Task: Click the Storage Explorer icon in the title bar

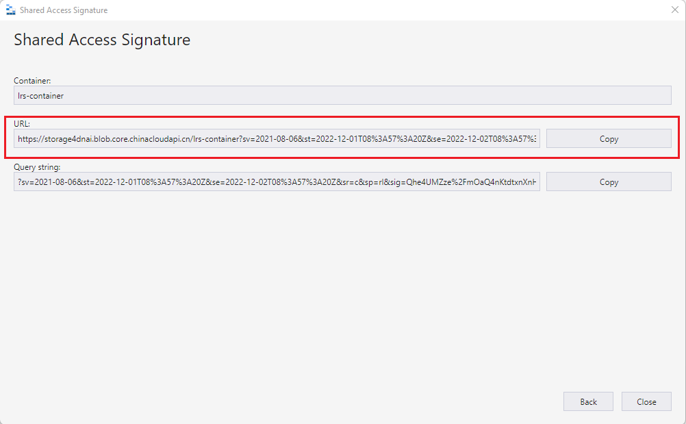Action: click(10, 10)
